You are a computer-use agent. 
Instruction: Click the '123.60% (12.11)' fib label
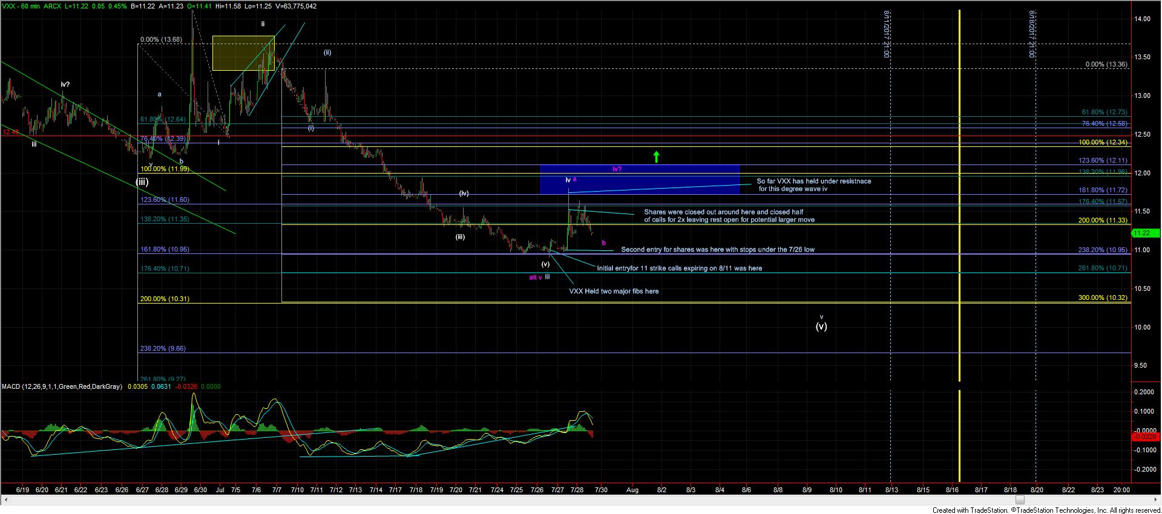[x=1103, y=160]
